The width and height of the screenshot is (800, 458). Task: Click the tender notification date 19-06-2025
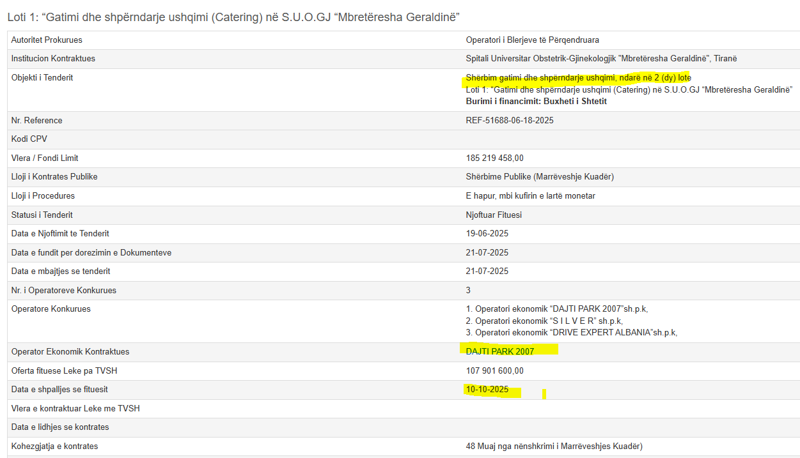click(x=487, y=234)
